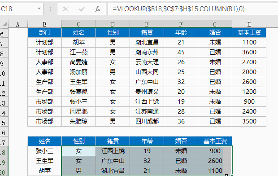Click in the VLOOKUP formula input bar

coord(193,9)
